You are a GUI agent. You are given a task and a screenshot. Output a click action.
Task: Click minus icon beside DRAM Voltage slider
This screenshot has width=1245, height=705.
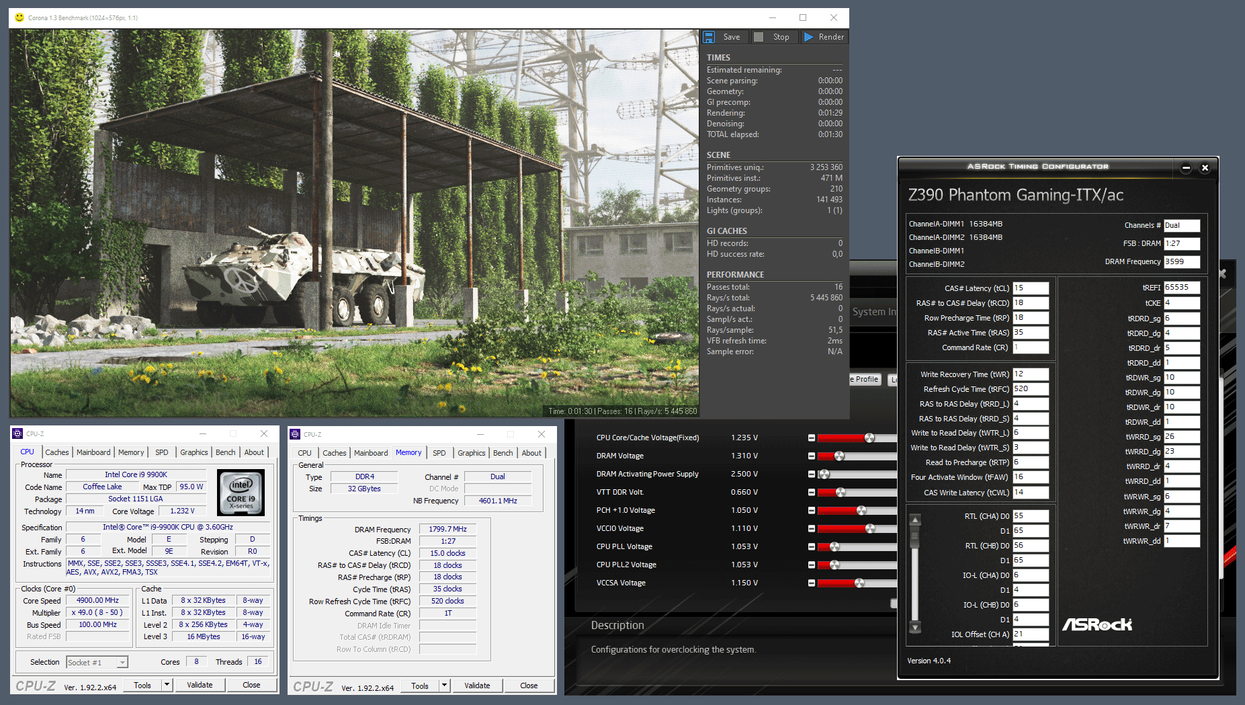tap(811, 456)
